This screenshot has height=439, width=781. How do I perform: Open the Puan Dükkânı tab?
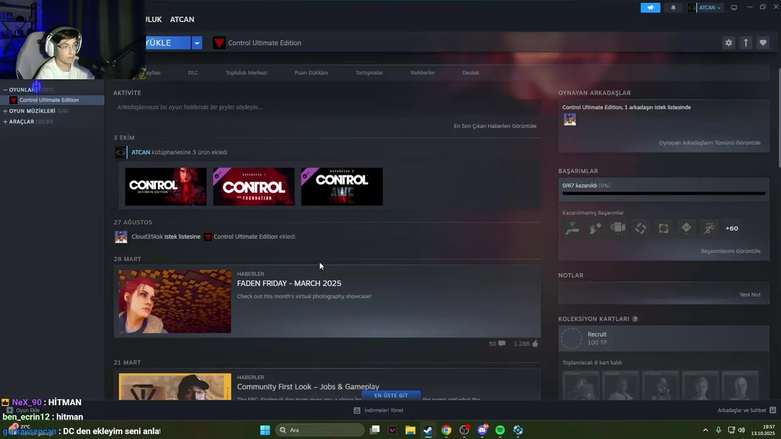[311, 73]
